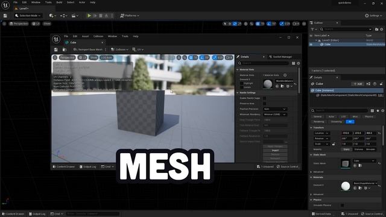Create new folder icon in Outliner
Viewport: 386px width, 217px height.
(x=376, y=30)
